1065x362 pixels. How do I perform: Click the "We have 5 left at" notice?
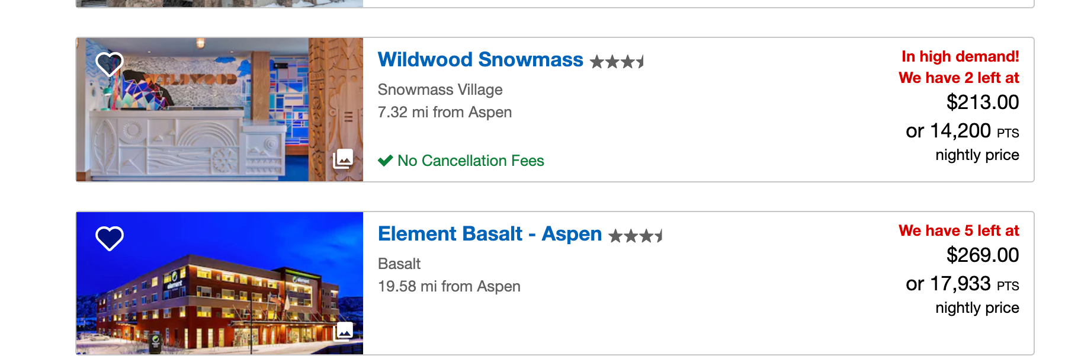point(958,230)
